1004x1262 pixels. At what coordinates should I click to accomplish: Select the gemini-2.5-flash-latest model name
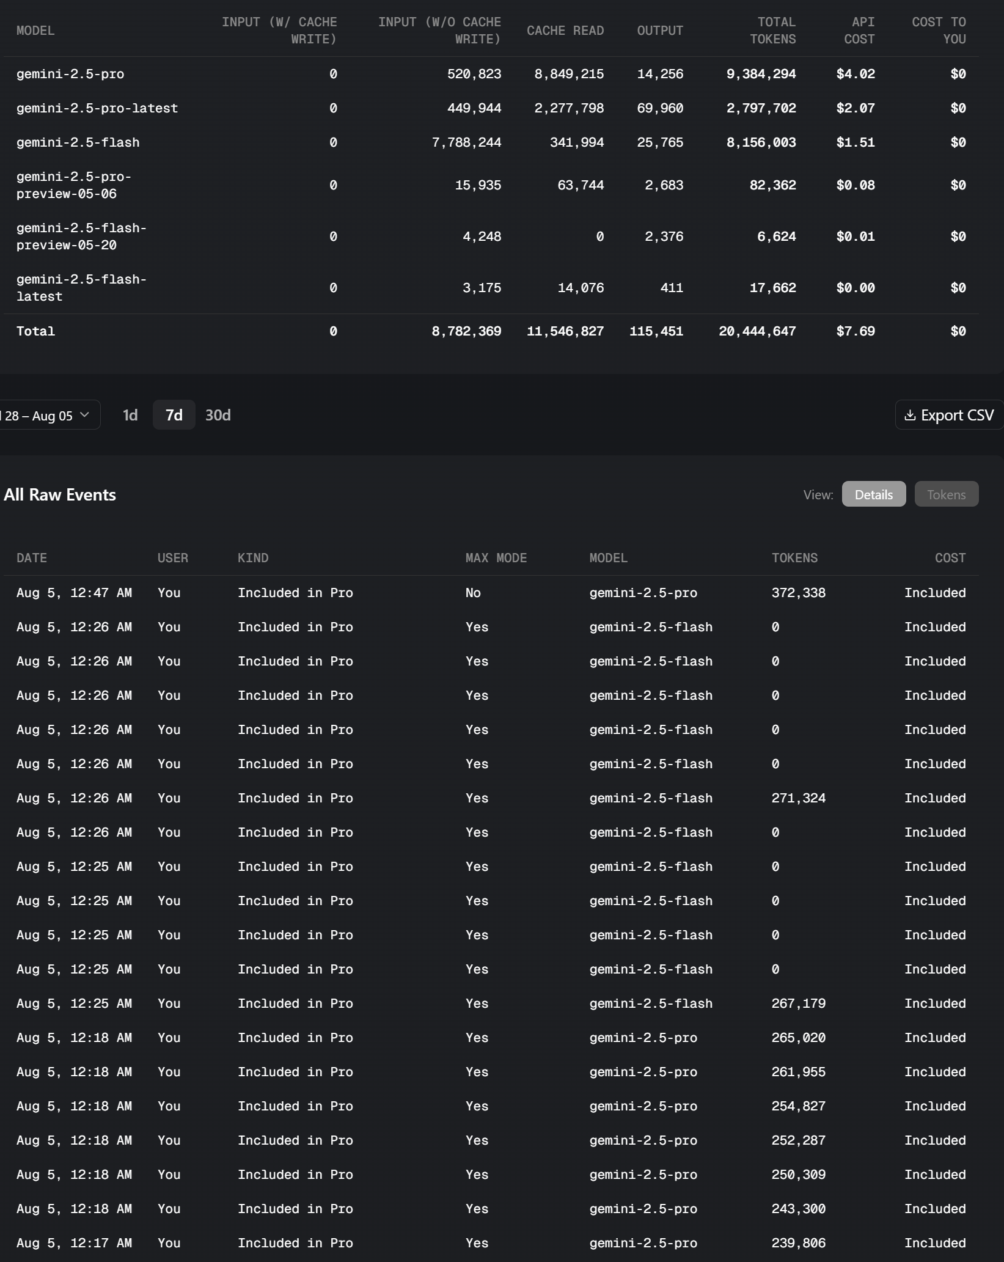coord(81,288)
